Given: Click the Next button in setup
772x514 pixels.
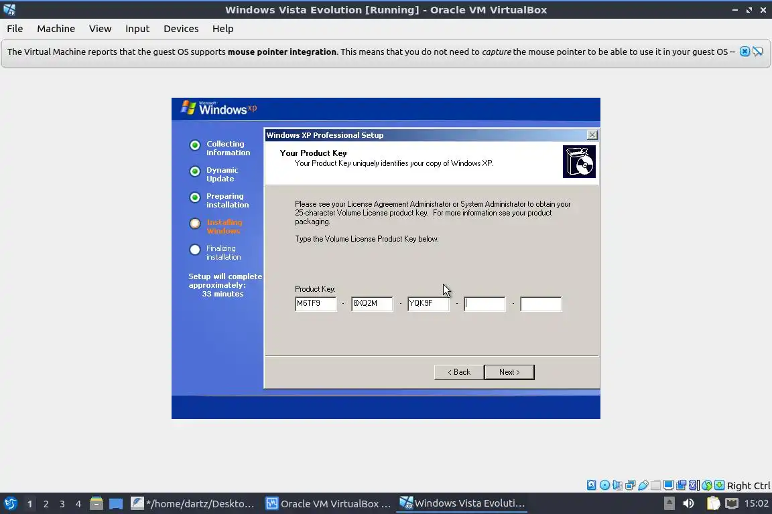Looking at the screenshot, I should tap(509, 372).
